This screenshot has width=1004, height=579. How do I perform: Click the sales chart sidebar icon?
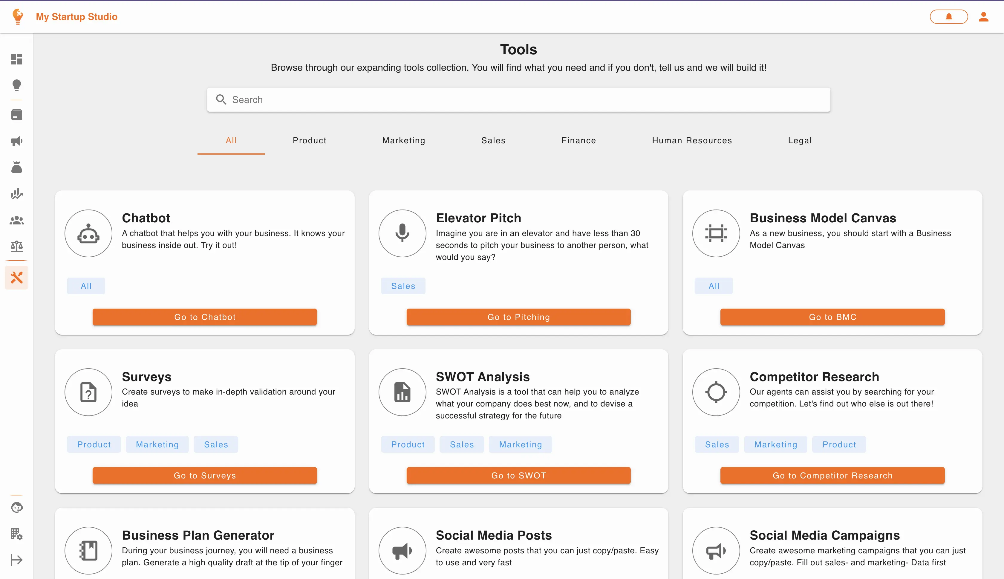click(x=16, y=194)
